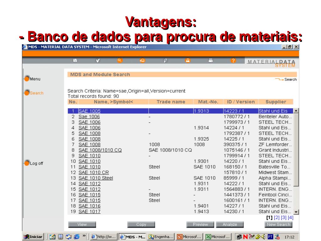Click Mat.-No. cell 1.9401

(x=201, y=206)
